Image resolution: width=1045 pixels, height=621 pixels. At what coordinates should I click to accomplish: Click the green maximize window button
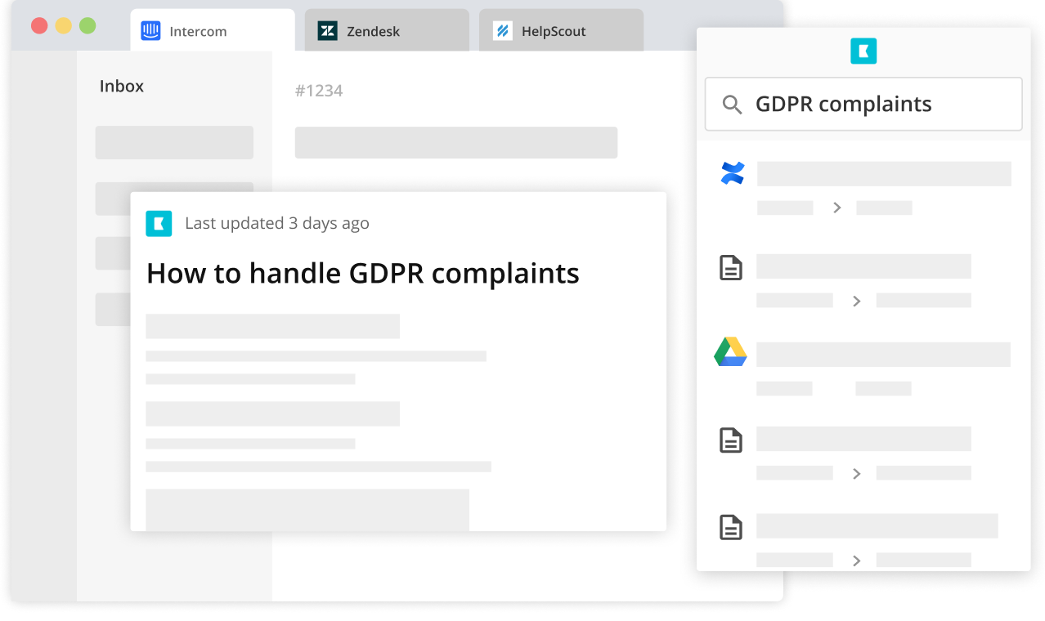tap(87, 25)
